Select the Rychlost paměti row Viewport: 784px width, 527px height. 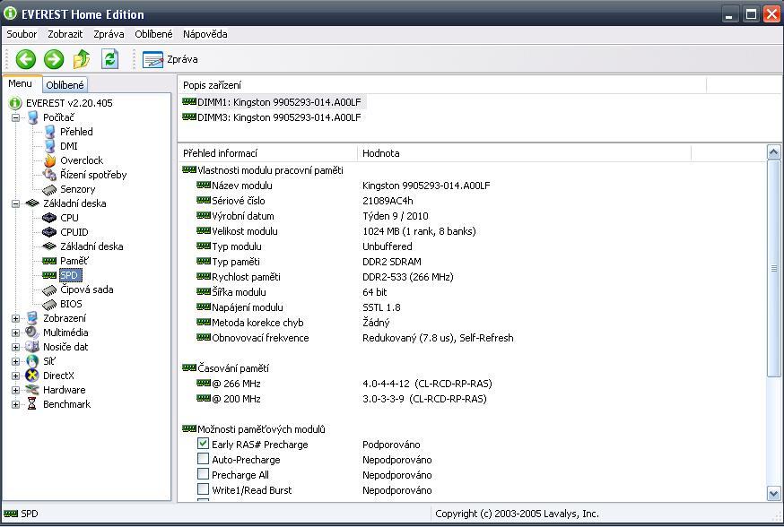tap(472, 277)
